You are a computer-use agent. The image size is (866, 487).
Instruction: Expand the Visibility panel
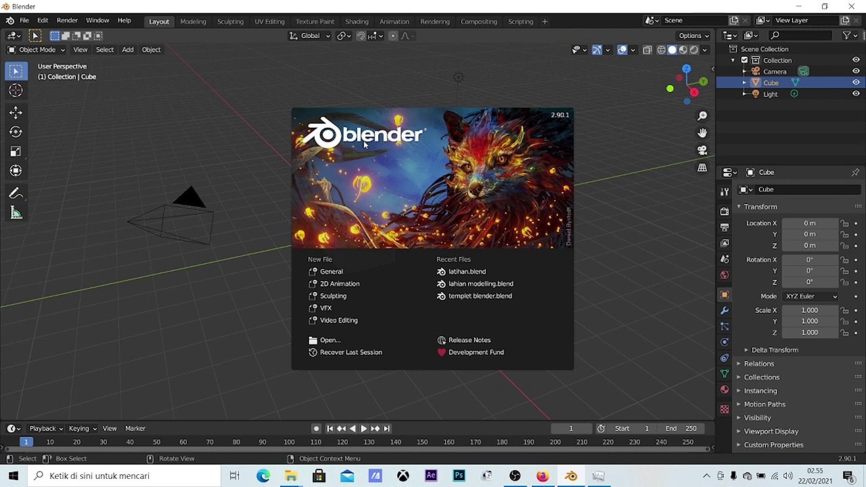(757, 417)
